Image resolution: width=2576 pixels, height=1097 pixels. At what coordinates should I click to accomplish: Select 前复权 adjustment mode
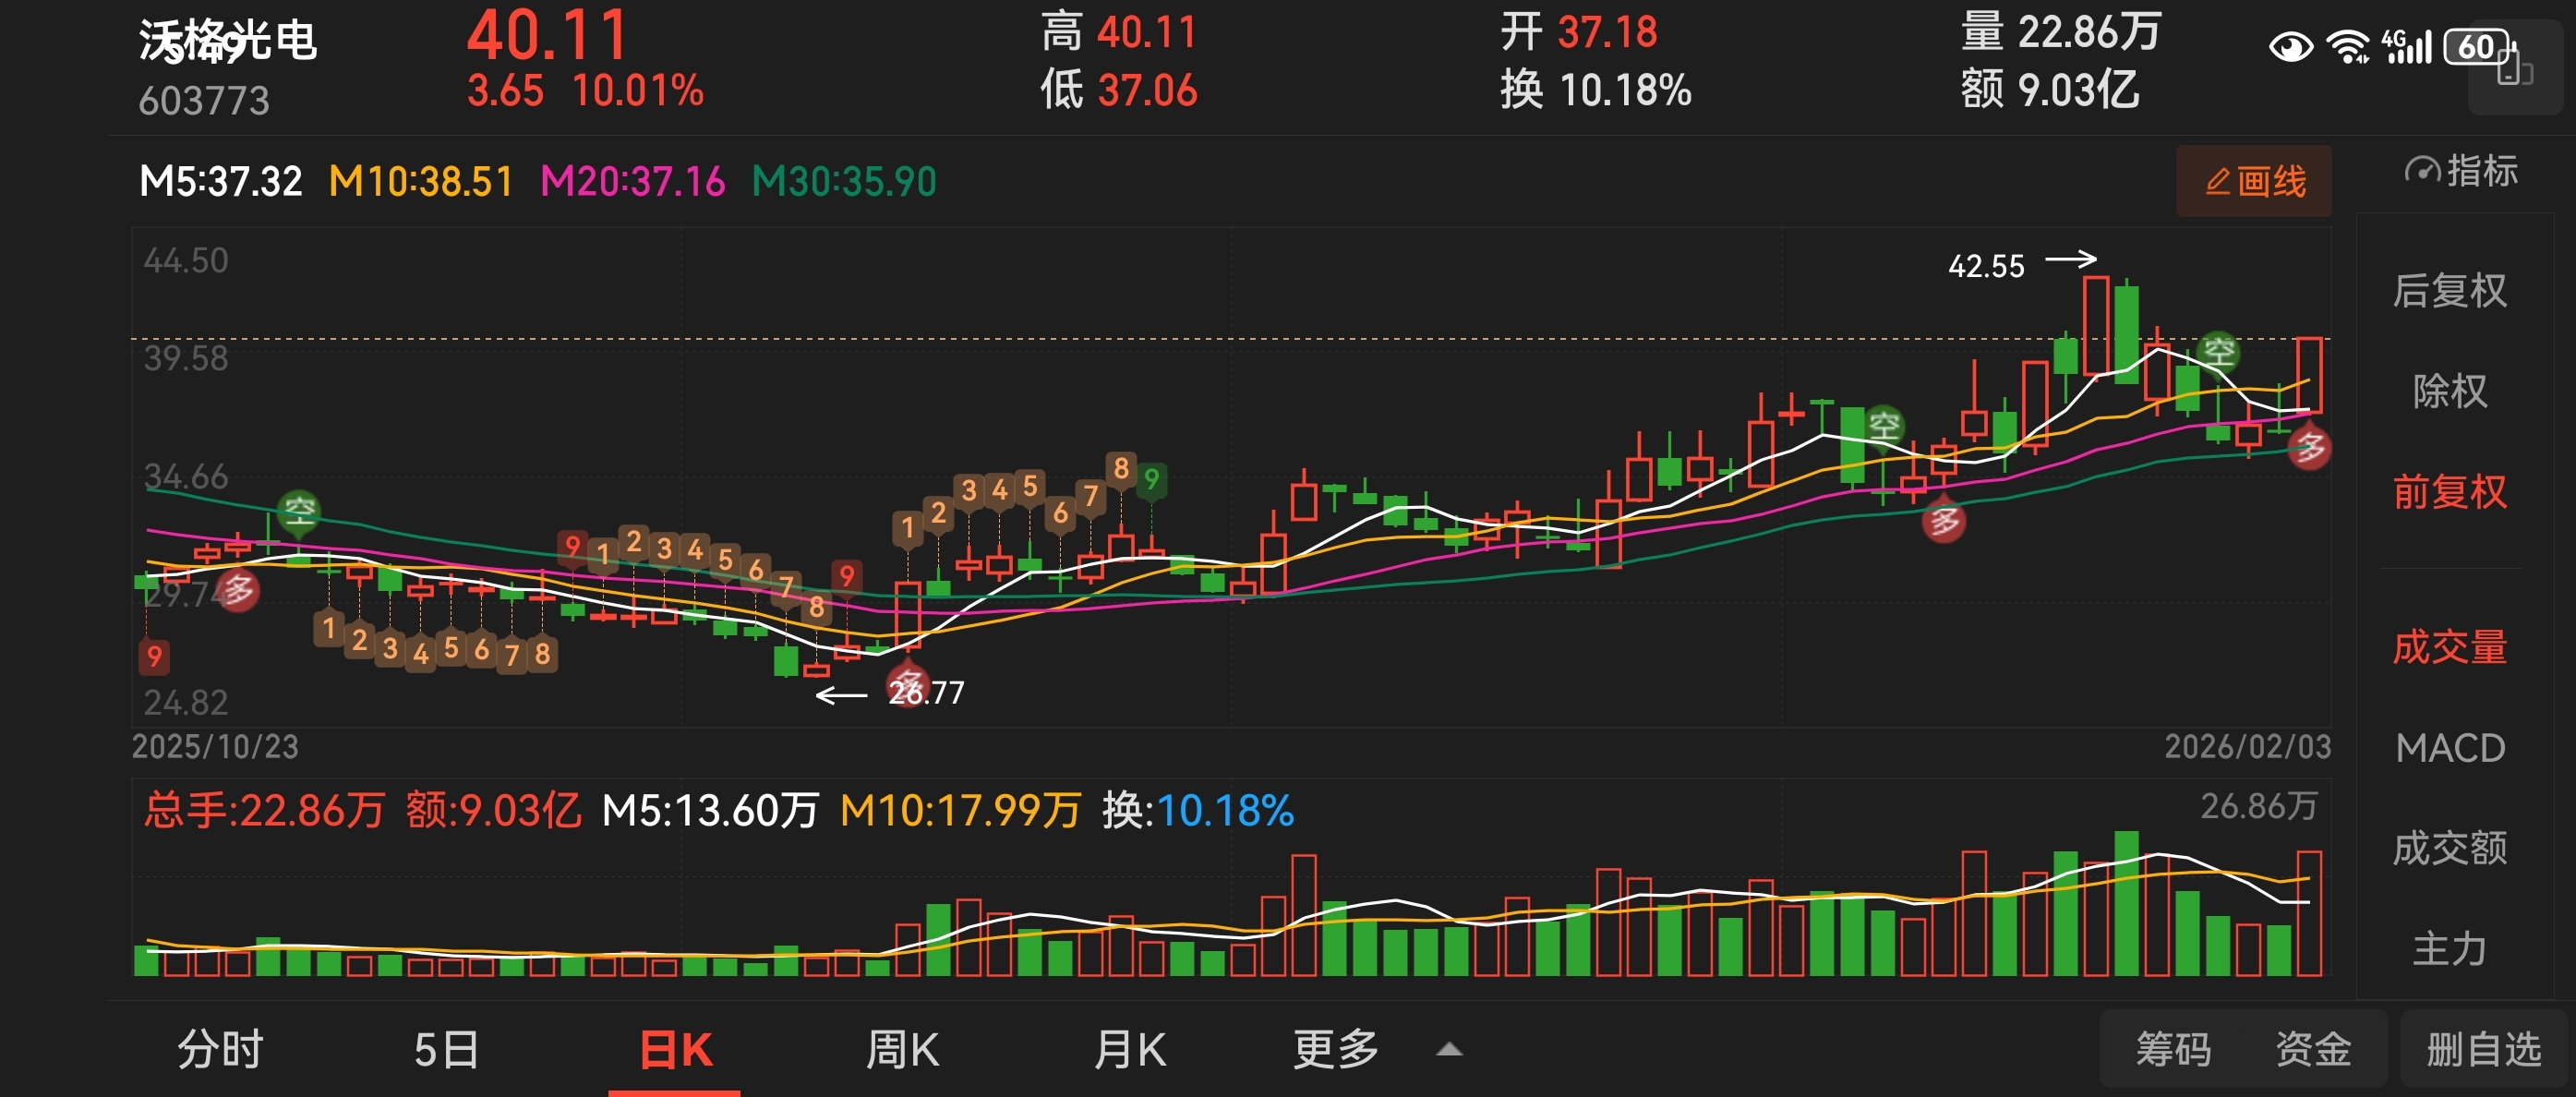click(2449, 492)
